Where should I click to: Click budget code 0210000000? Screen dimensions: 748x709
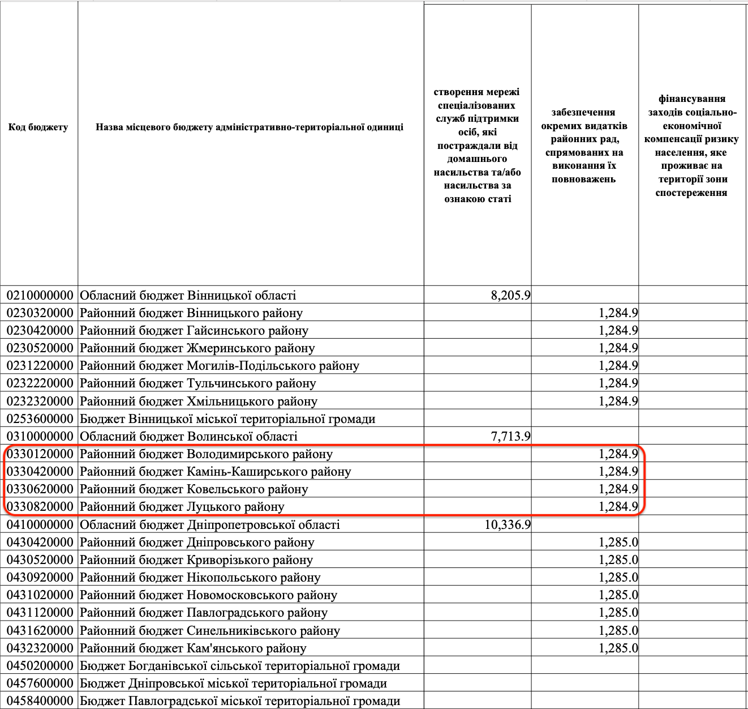tap(40, 295)
